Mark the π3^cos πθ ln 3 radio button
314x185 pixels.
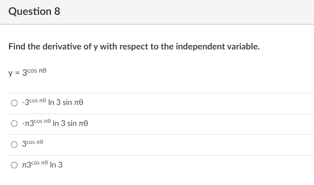click(15, 165)
